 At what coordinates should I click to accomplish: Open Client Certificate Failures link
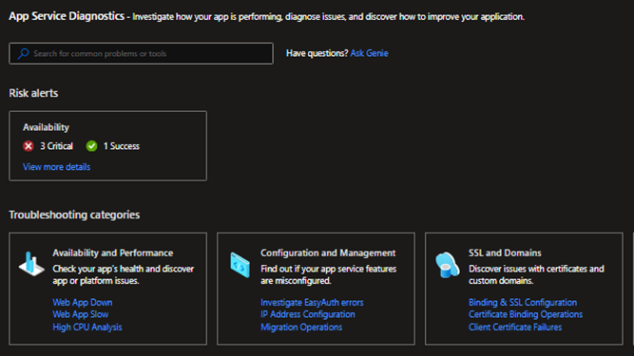515,327
